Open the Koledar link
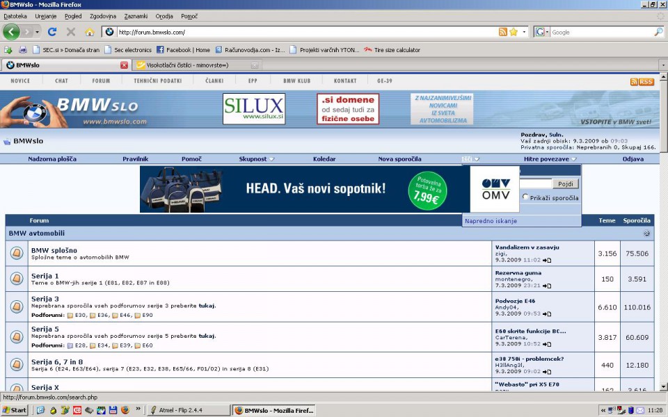 (x=324, y=159)
